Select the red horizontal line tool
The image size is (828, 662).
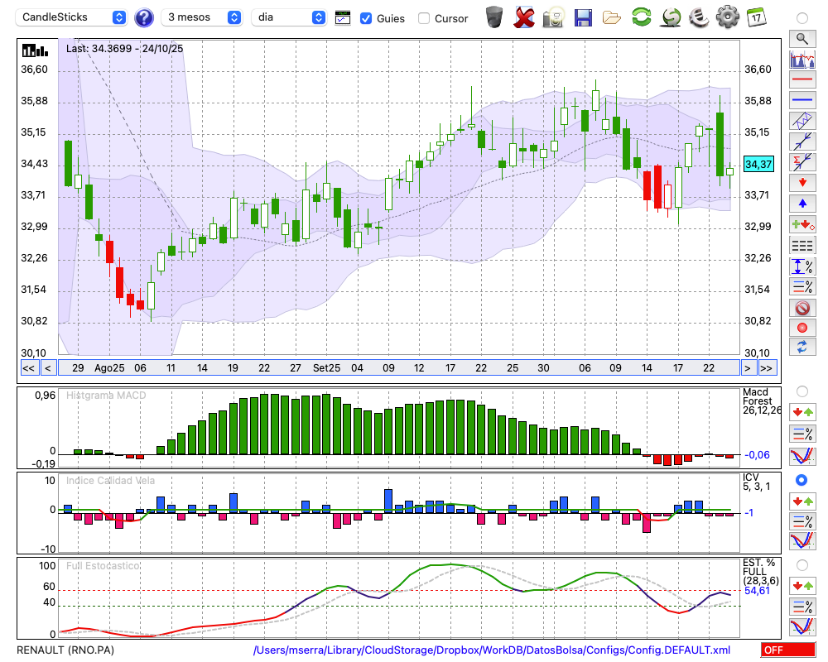(x=802, y=79)
